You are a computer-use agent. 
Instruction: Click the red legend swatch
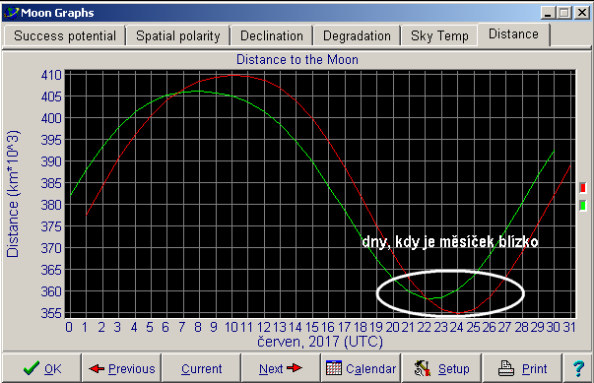point(583,188)
